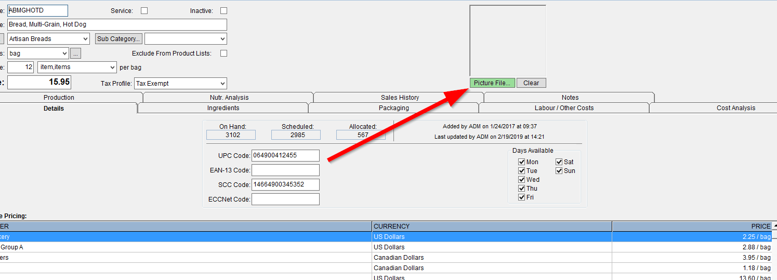Uncheck Sat in Days Available

pos(559,162)
